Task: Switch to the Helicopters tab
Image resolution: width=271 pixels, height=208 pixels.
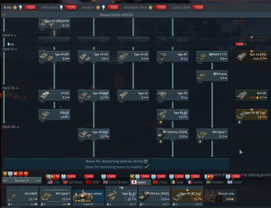Action: click(59, 8)
